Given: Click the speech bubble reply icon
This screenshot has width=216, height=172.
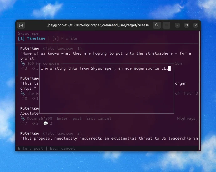Looking at the screenshot, I should 45,123.
